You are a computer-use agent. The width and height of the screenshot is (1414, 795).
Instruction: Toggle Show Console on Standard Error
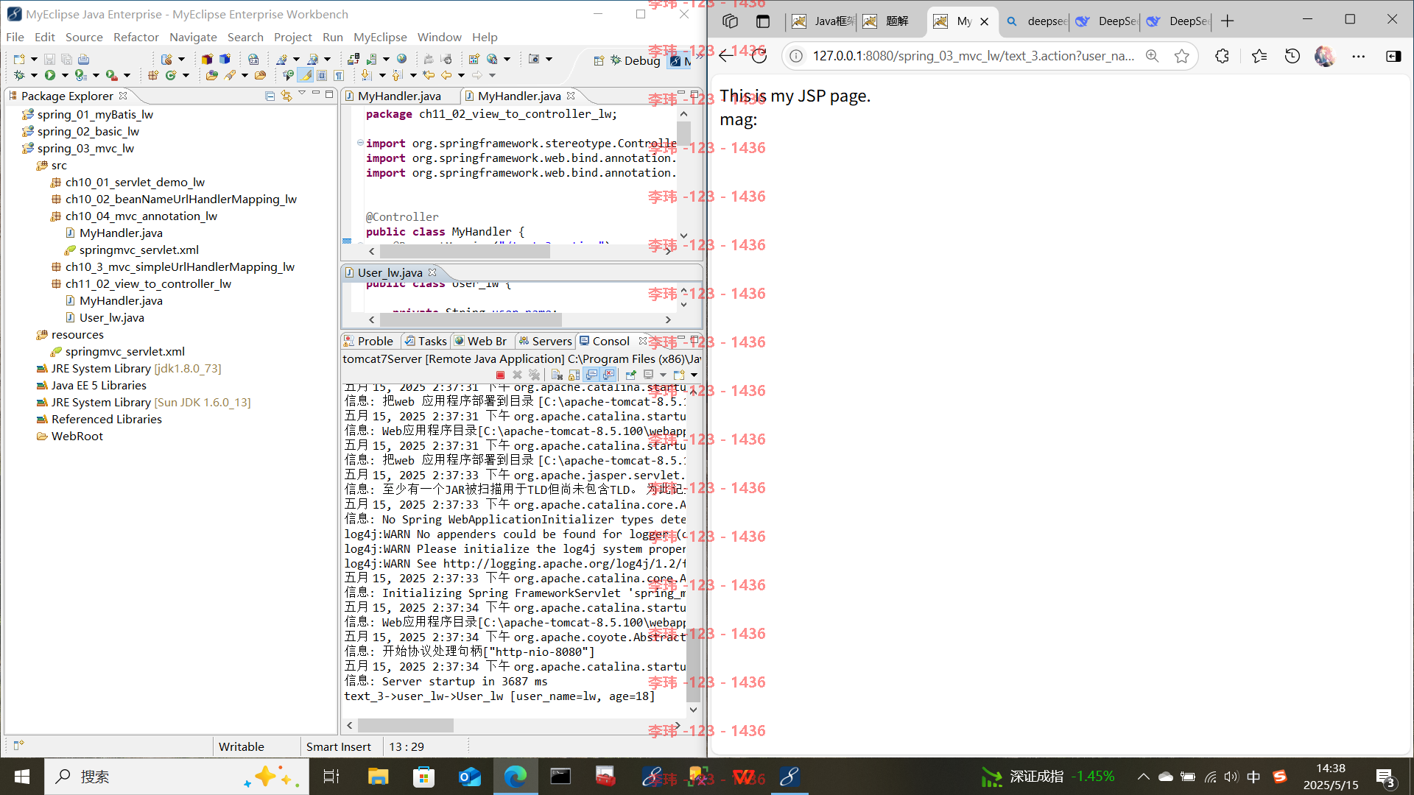(x=608, y=375)
